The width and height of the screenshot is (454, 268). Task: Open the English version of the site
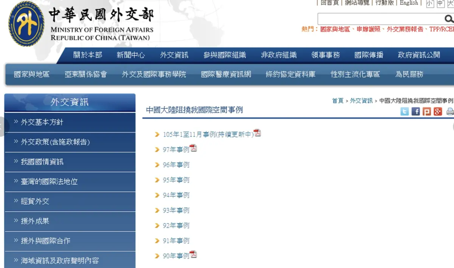pos(409,3)
